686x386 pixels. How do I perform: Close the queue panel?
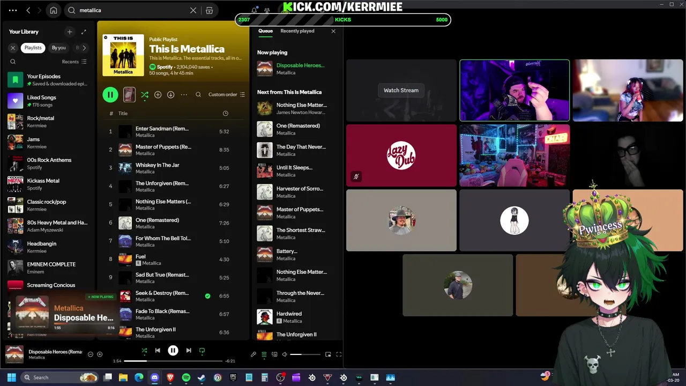333,31
